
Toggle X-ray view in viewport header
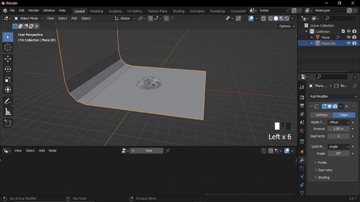point(263,19)
